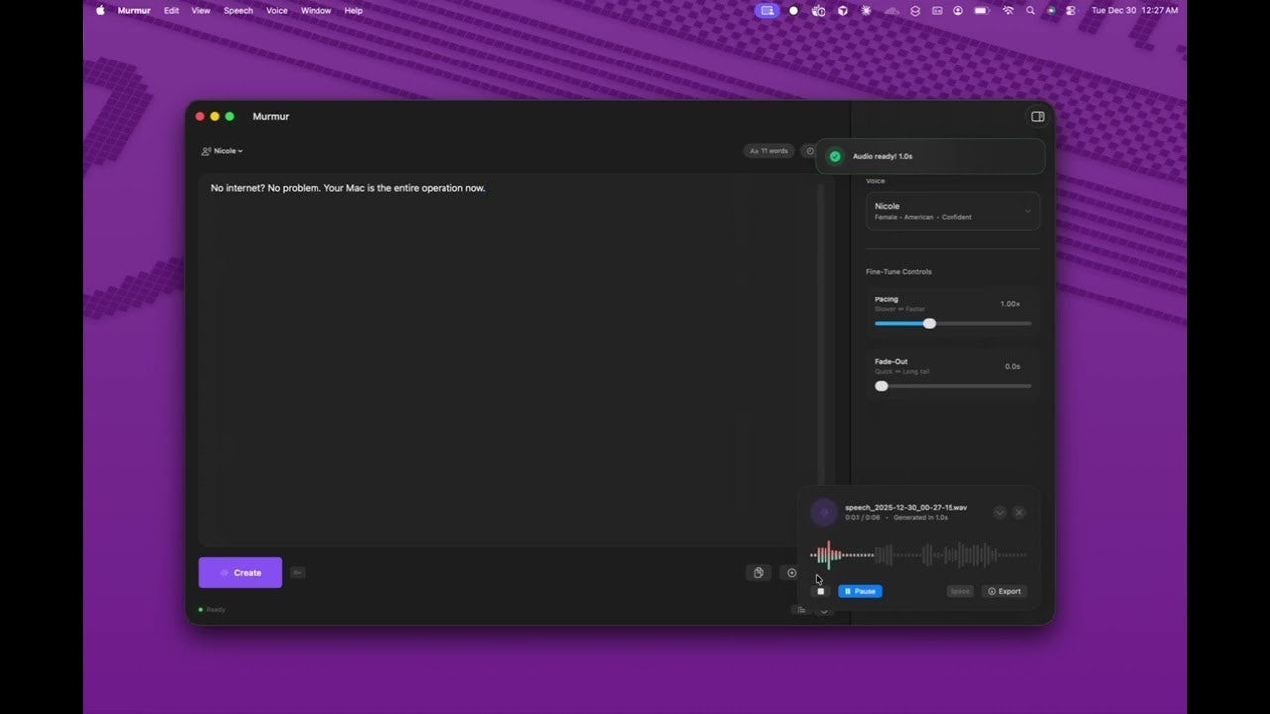Click the cube icon in menu bar
The width and height of the screenshot is (1270, 714).
842,10
